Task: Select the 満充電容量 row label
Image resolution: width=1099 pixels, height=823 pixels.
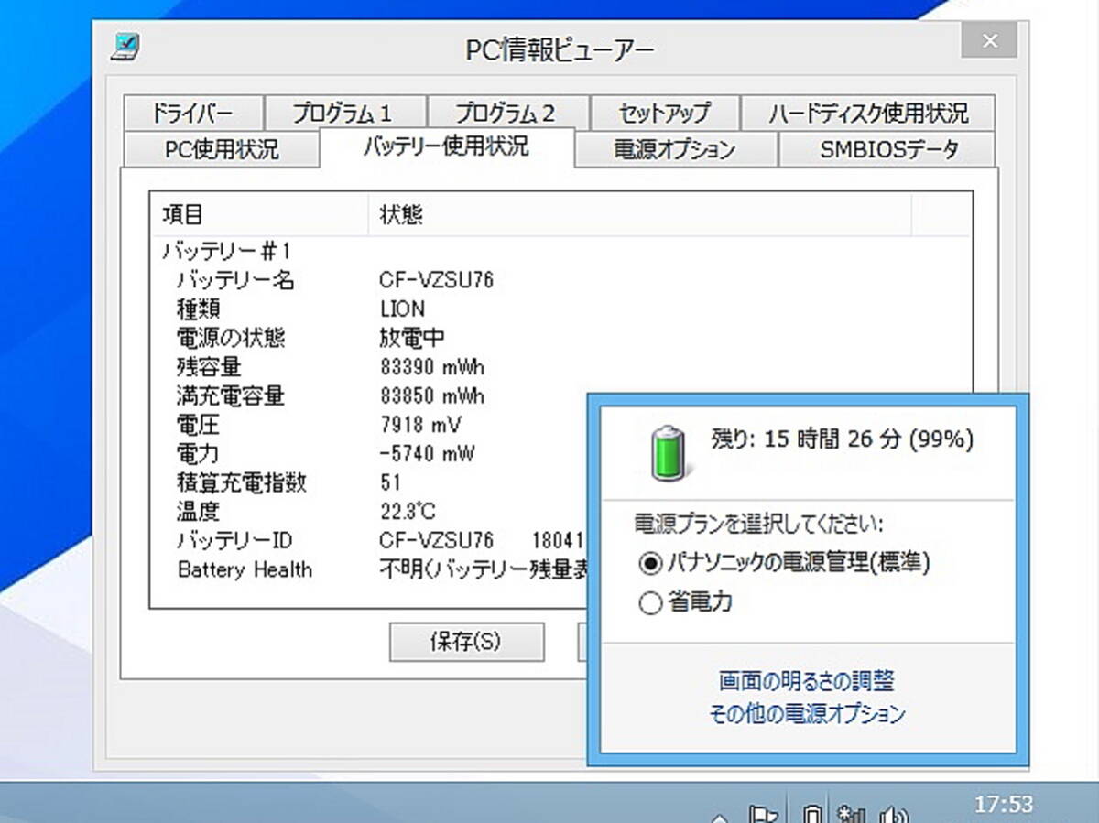Action: click(230, 396)
